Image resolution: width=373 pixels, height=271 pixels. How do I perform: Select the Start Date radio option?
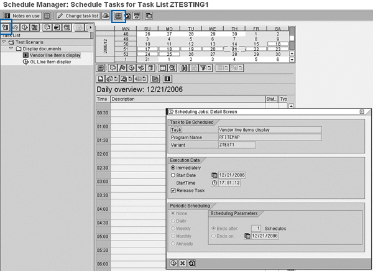[173, 175]
